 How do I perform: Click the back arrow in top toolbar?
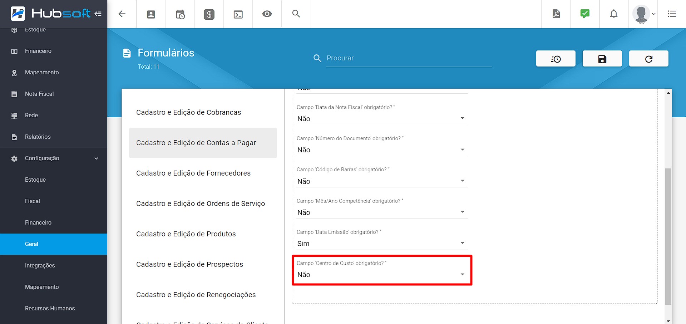point(122,14)
